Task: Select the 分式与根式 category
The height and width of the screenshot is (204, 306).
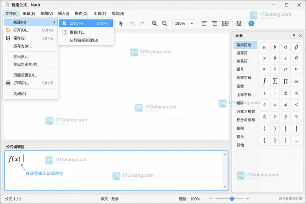Action: click(x=246, y=112)
